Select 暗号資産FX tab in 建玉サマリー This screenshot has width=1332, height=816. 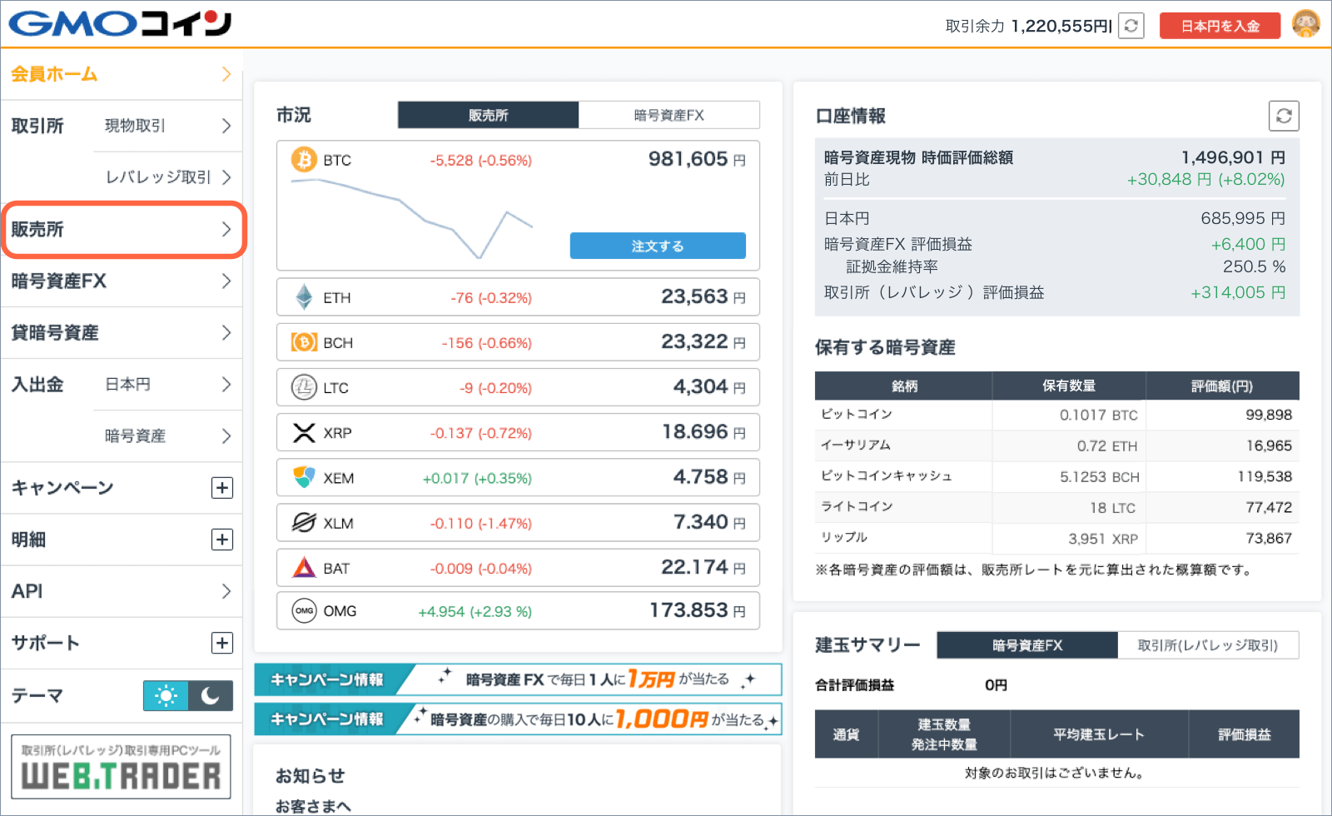[1026, 645]
